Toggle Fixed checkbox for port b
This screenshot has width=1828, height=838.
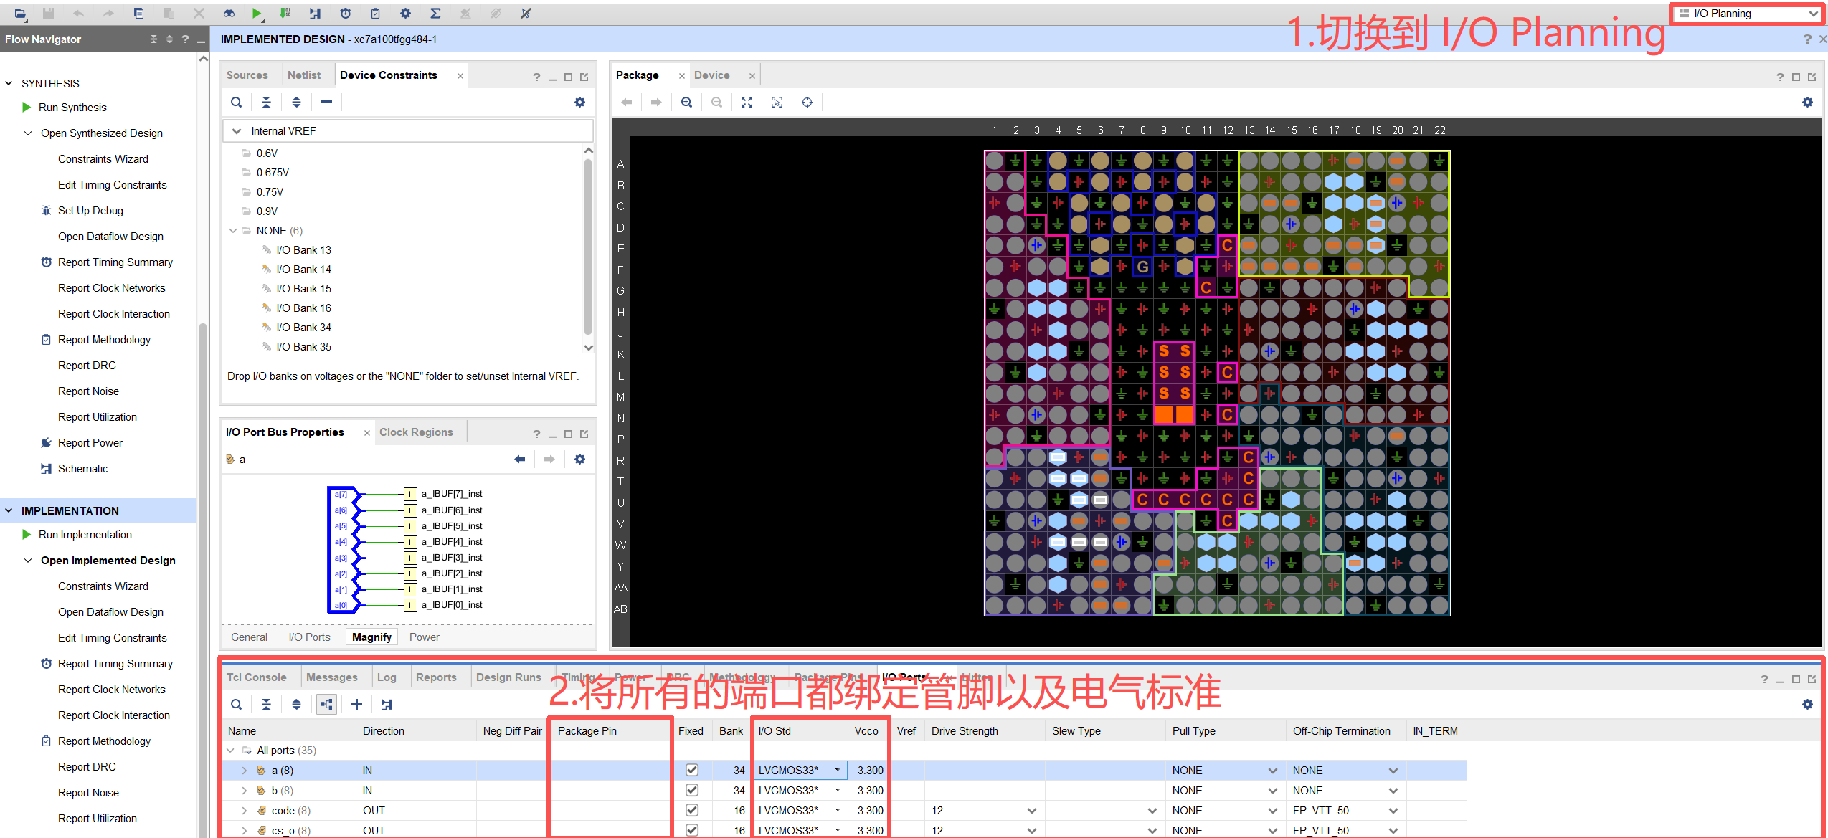(x=691, y=790)
